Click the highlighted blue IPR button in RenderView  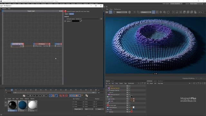coord(110,12)
